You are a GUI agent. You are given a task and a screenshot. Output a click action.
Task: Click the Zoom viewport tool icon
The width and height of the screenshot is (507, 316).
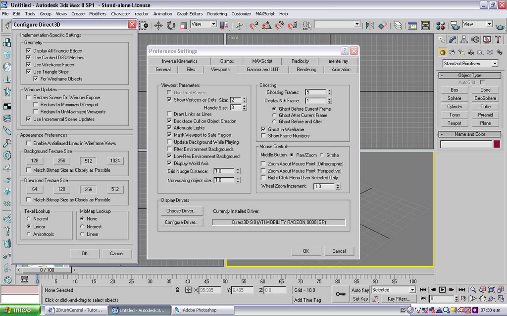coord(473,290)
